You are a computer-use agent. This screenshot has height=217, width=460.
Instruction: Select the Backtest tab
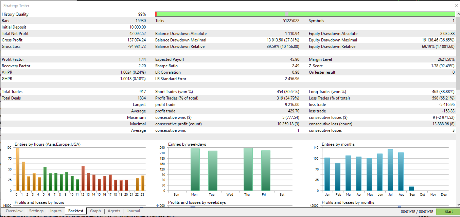76,211
